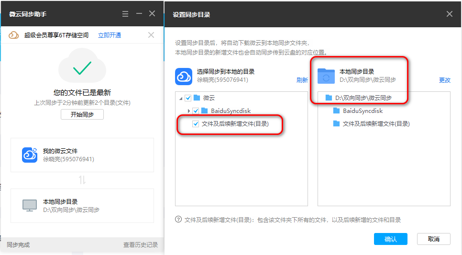The width and height of the screenshot is (462, 255).
Task: Toggle the 文件及后续新增文件(目录) checkbox
Action: (x=196, y=124)
